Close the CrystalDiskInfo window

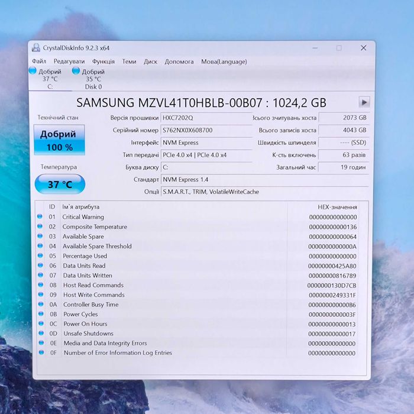(x=364, y=48)
